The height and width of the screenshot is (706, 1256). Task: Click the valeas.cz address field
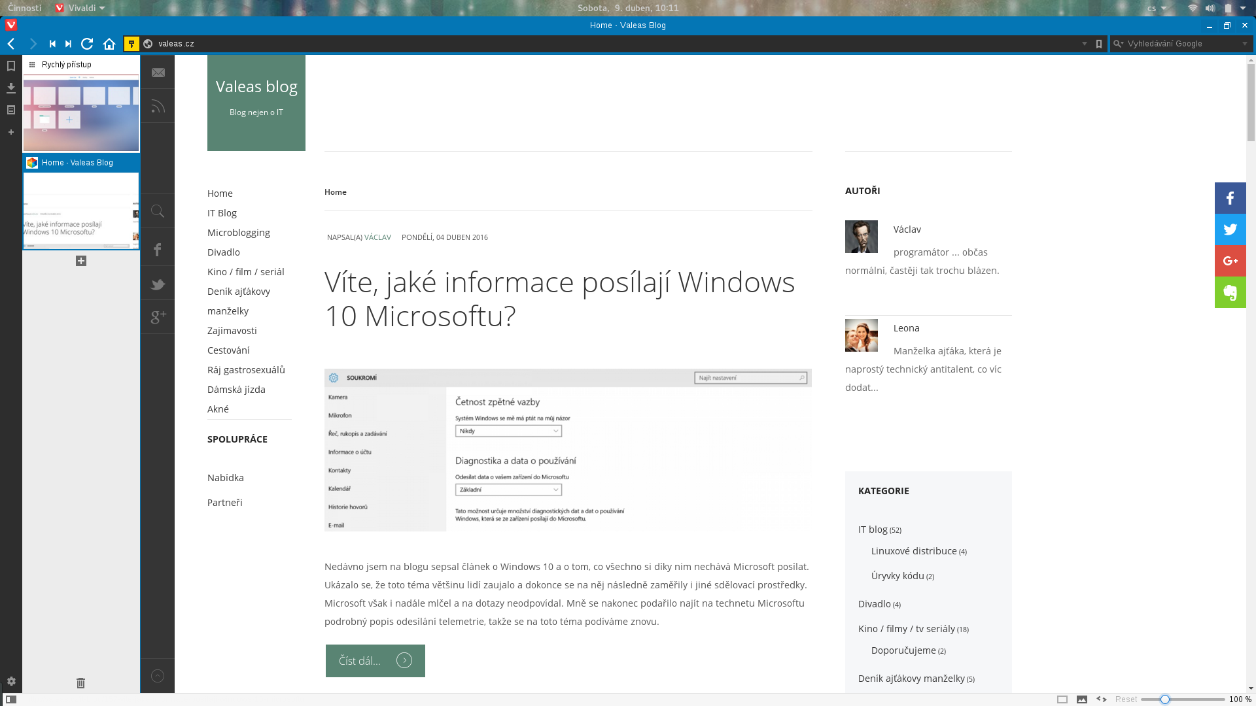615,44
